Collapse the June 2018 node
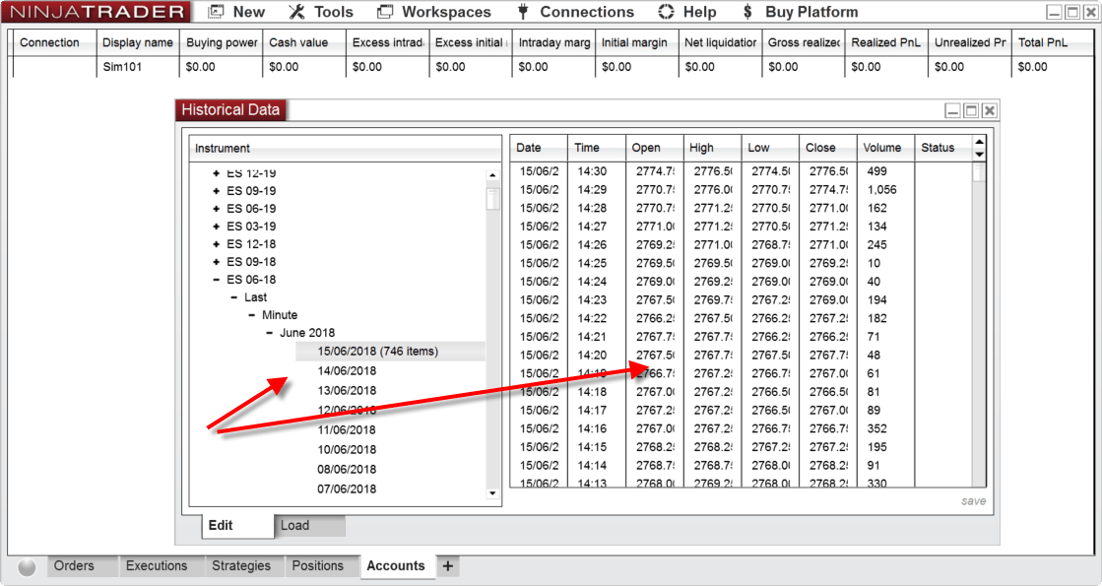This screenshot has width=1102, height=586. coord(269,333)
